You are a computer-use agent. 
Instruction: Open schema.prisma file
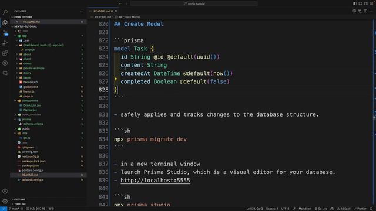point(33,124)
